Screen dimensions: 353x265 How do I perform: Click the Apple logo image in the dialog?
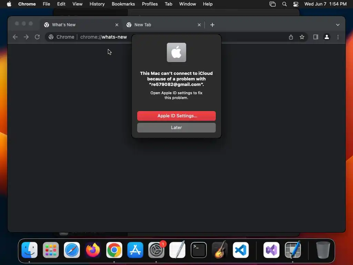click(x=176, y=52)
